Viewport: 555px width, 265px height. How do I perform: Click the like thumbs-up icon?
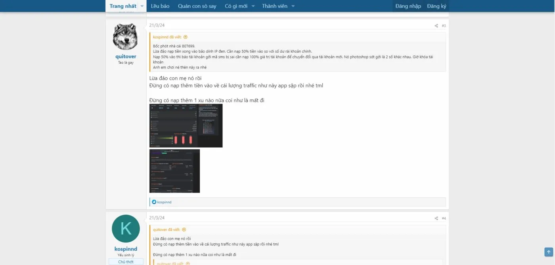[154, 202]
